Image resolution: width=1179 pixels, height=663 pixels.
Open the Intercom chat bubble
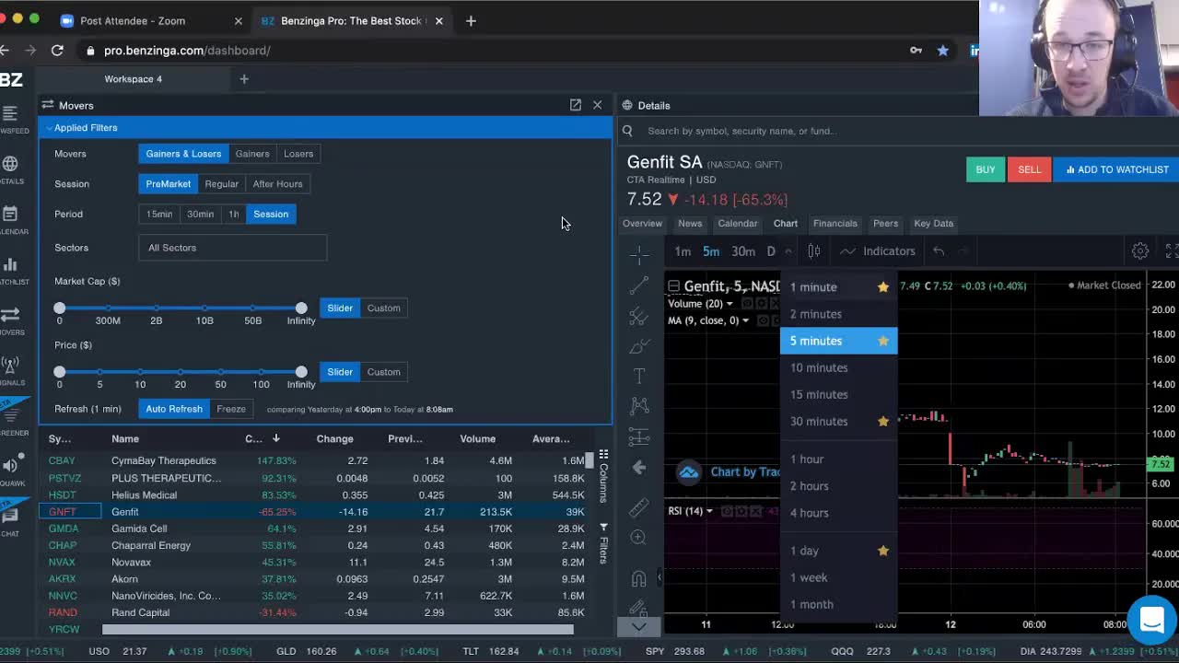tap(1151, 620)
